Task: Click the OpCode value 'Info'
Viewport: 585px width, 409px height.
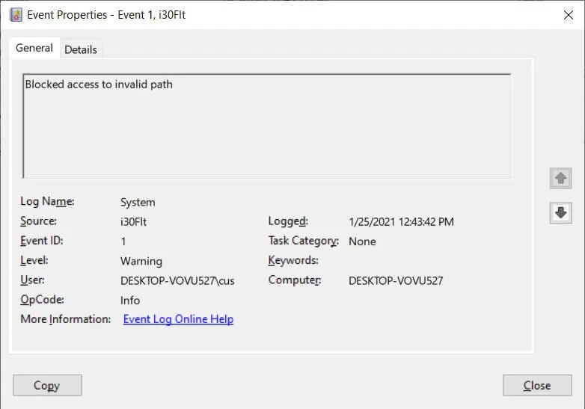Action: (130, 301)
